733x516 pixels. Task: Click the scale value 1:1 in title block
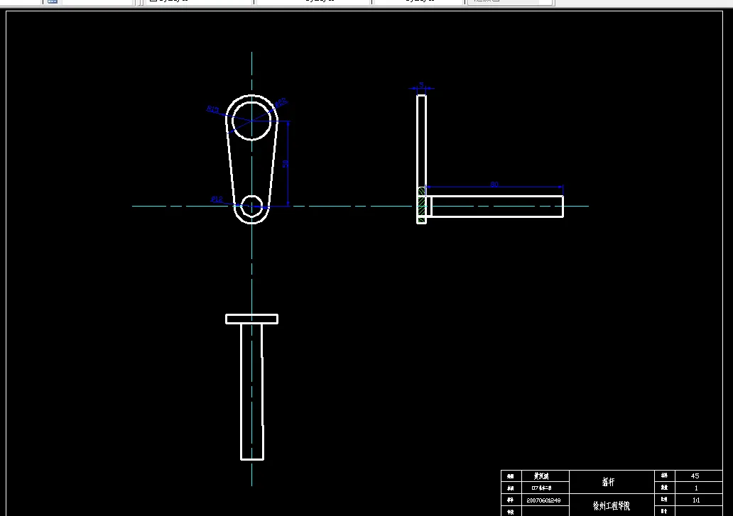click(x=696, y=500)
